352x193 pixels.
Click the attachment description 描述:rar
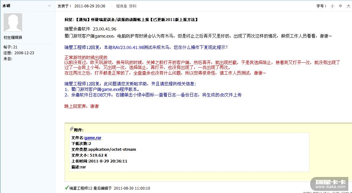78,167
